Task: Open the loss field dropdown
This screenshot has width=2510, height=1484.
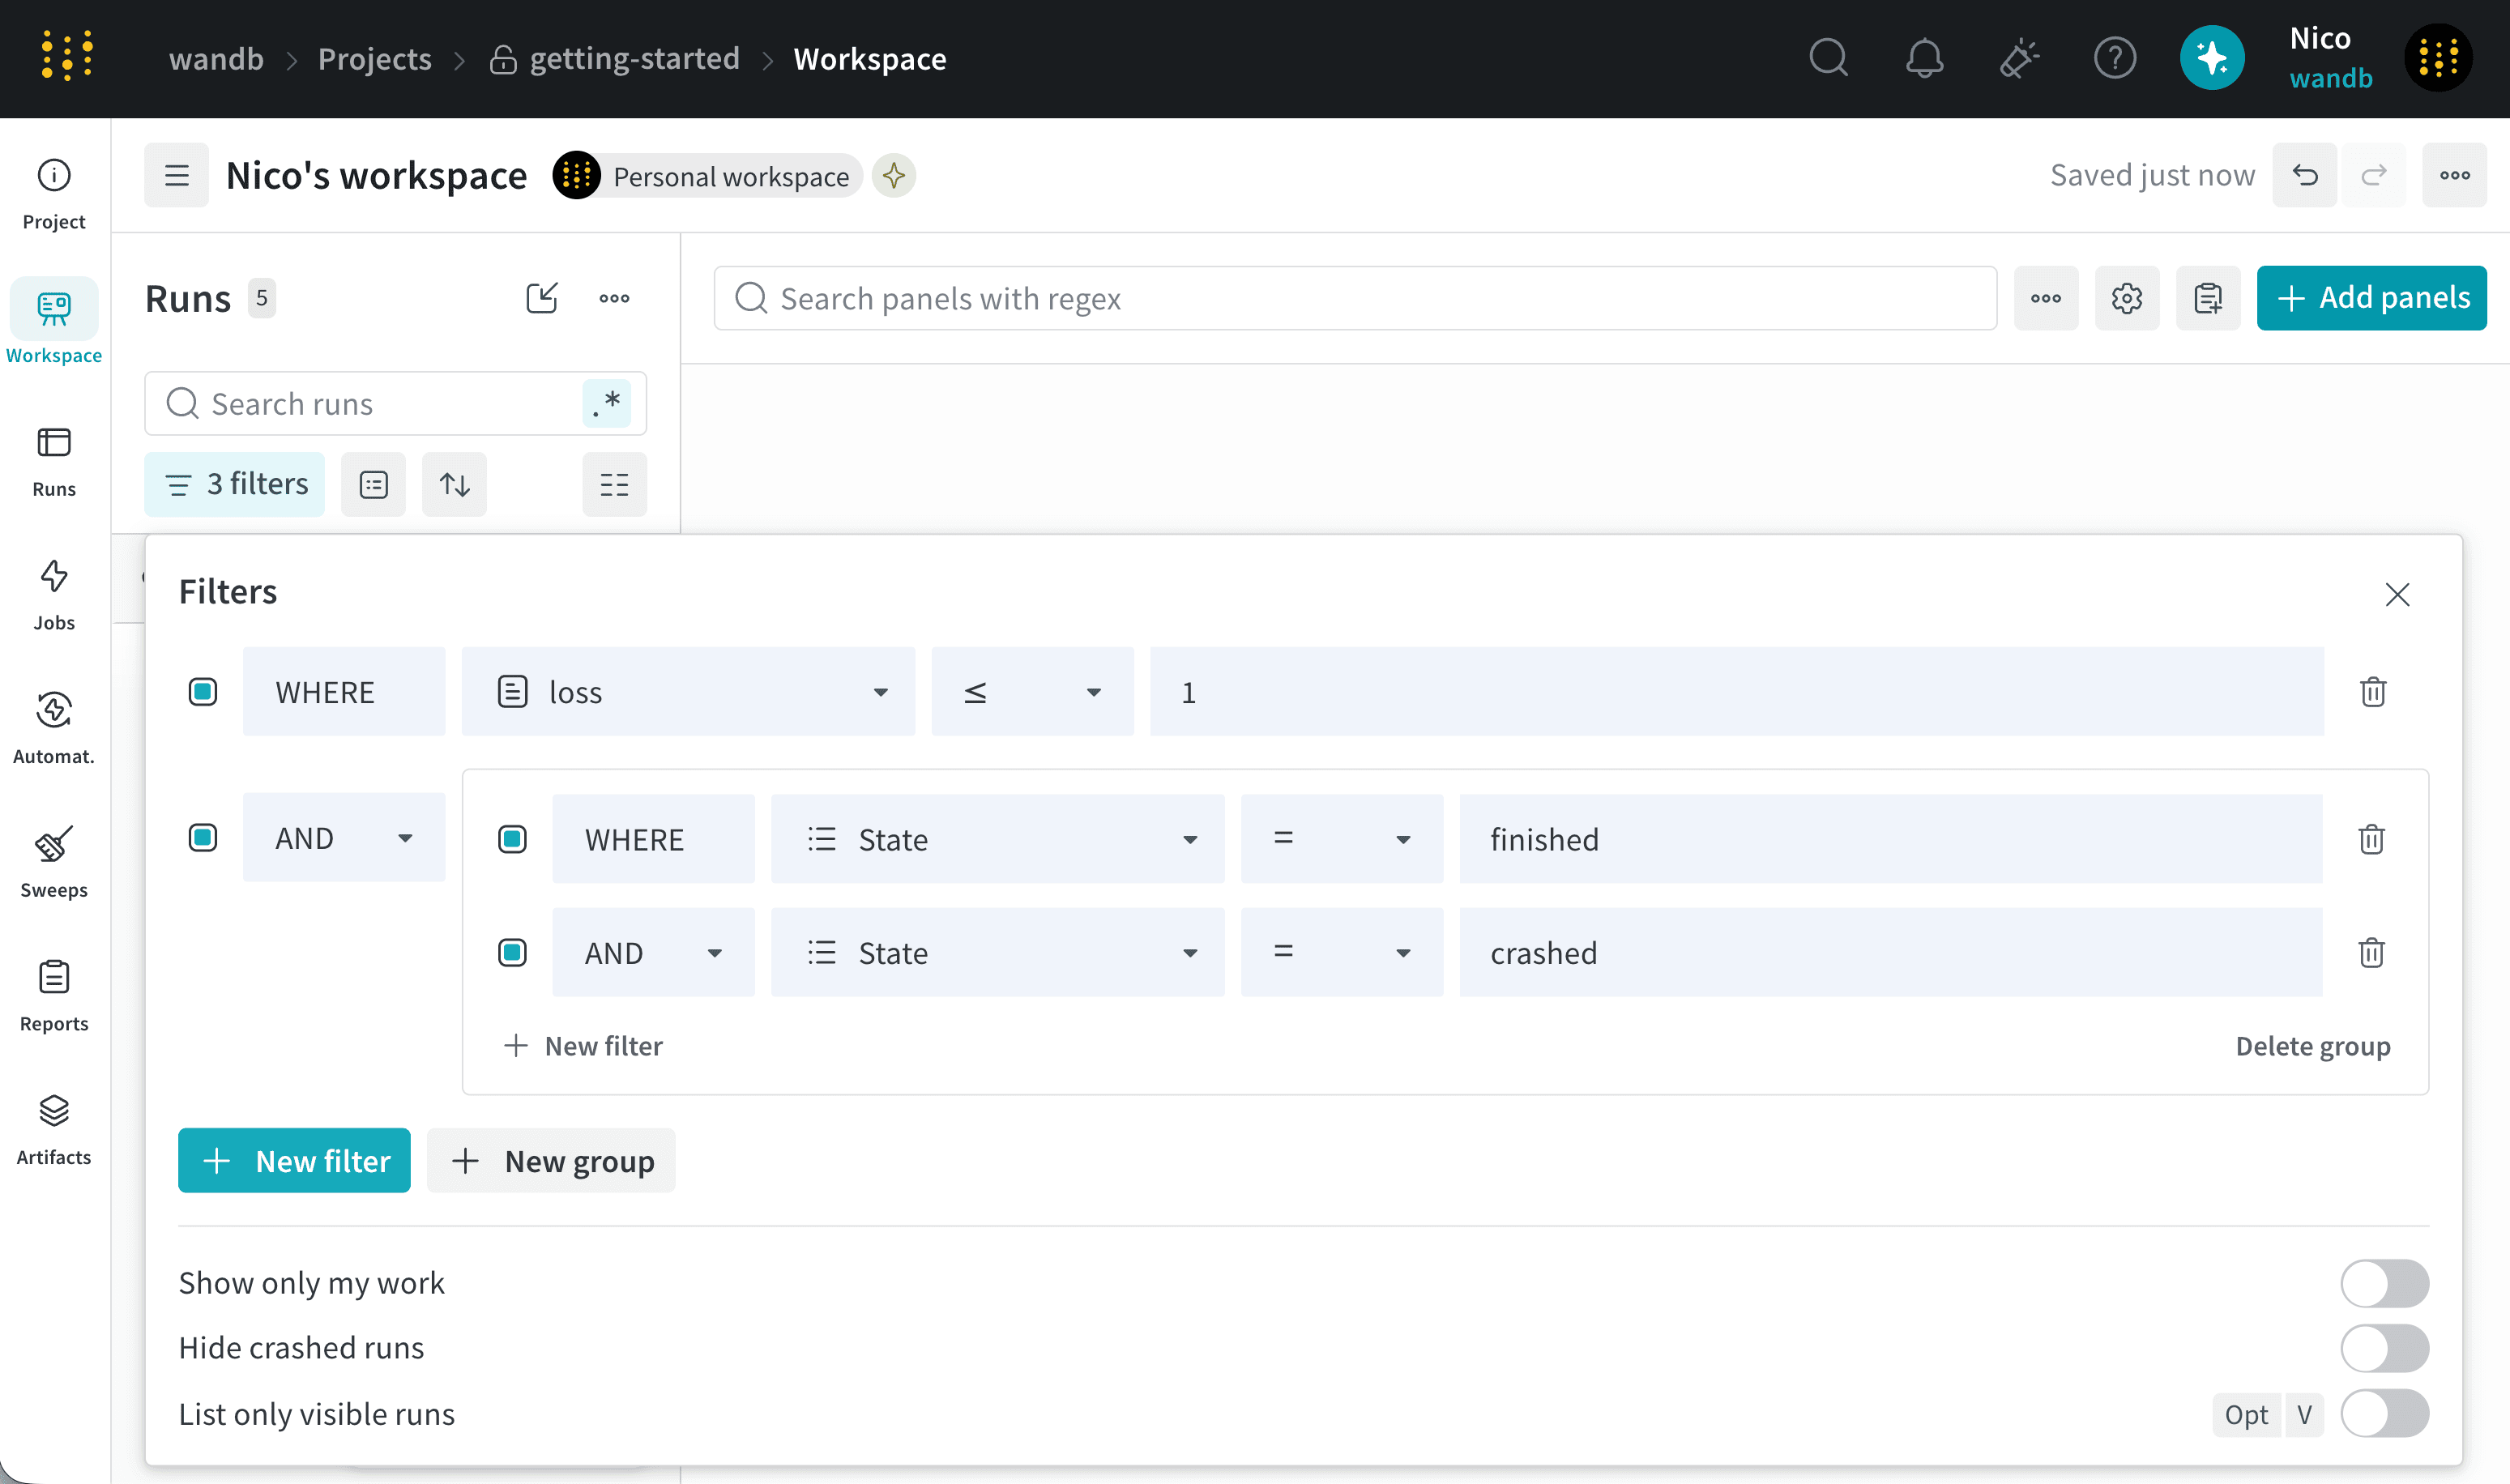Action: click(x=688, y=692)
